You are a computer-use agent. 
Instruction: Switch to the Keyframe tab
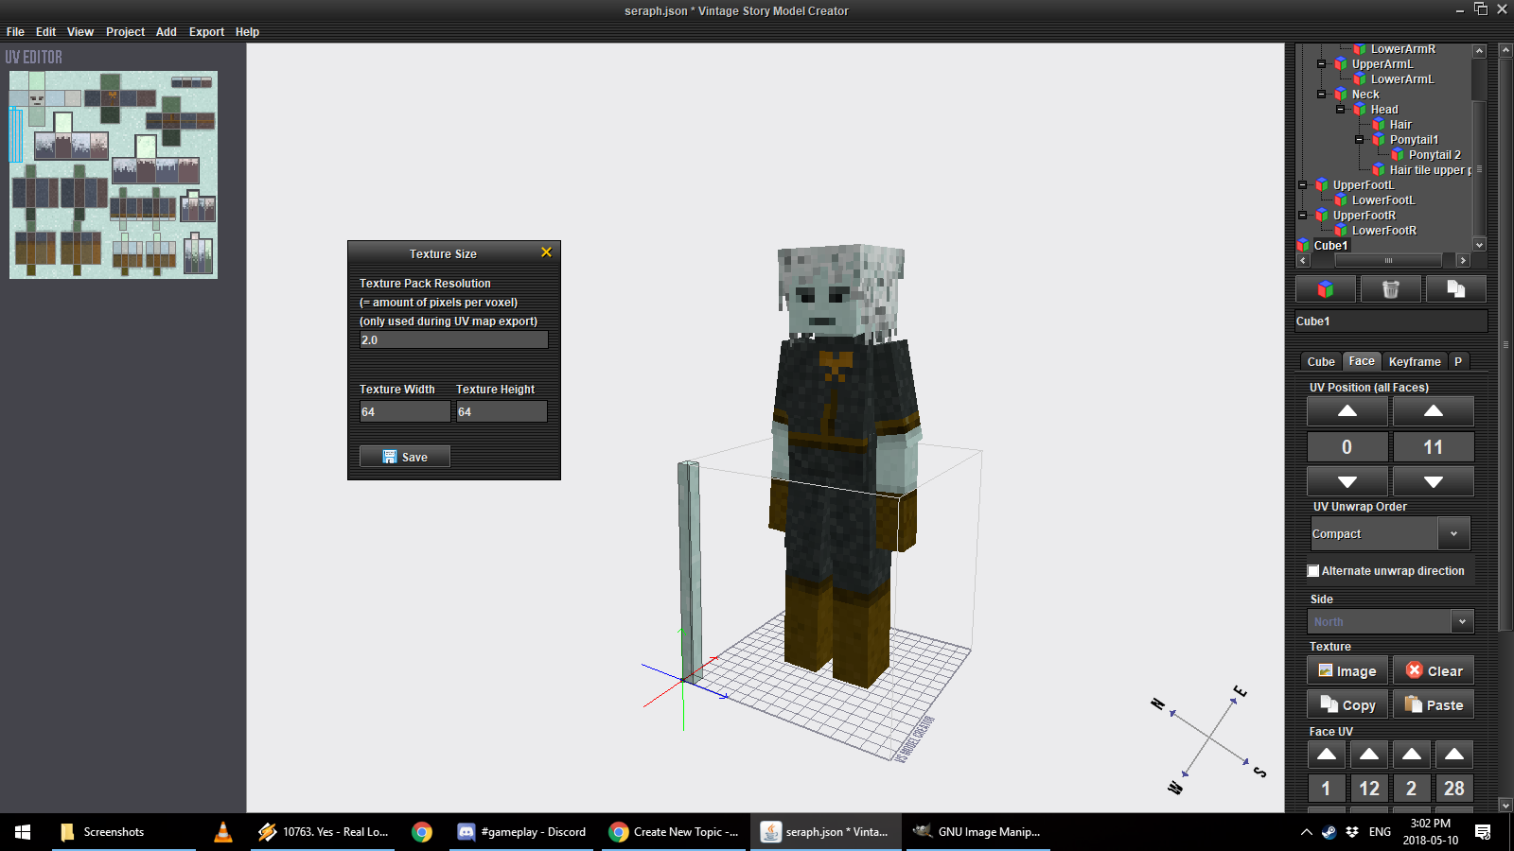[1414, 362]
